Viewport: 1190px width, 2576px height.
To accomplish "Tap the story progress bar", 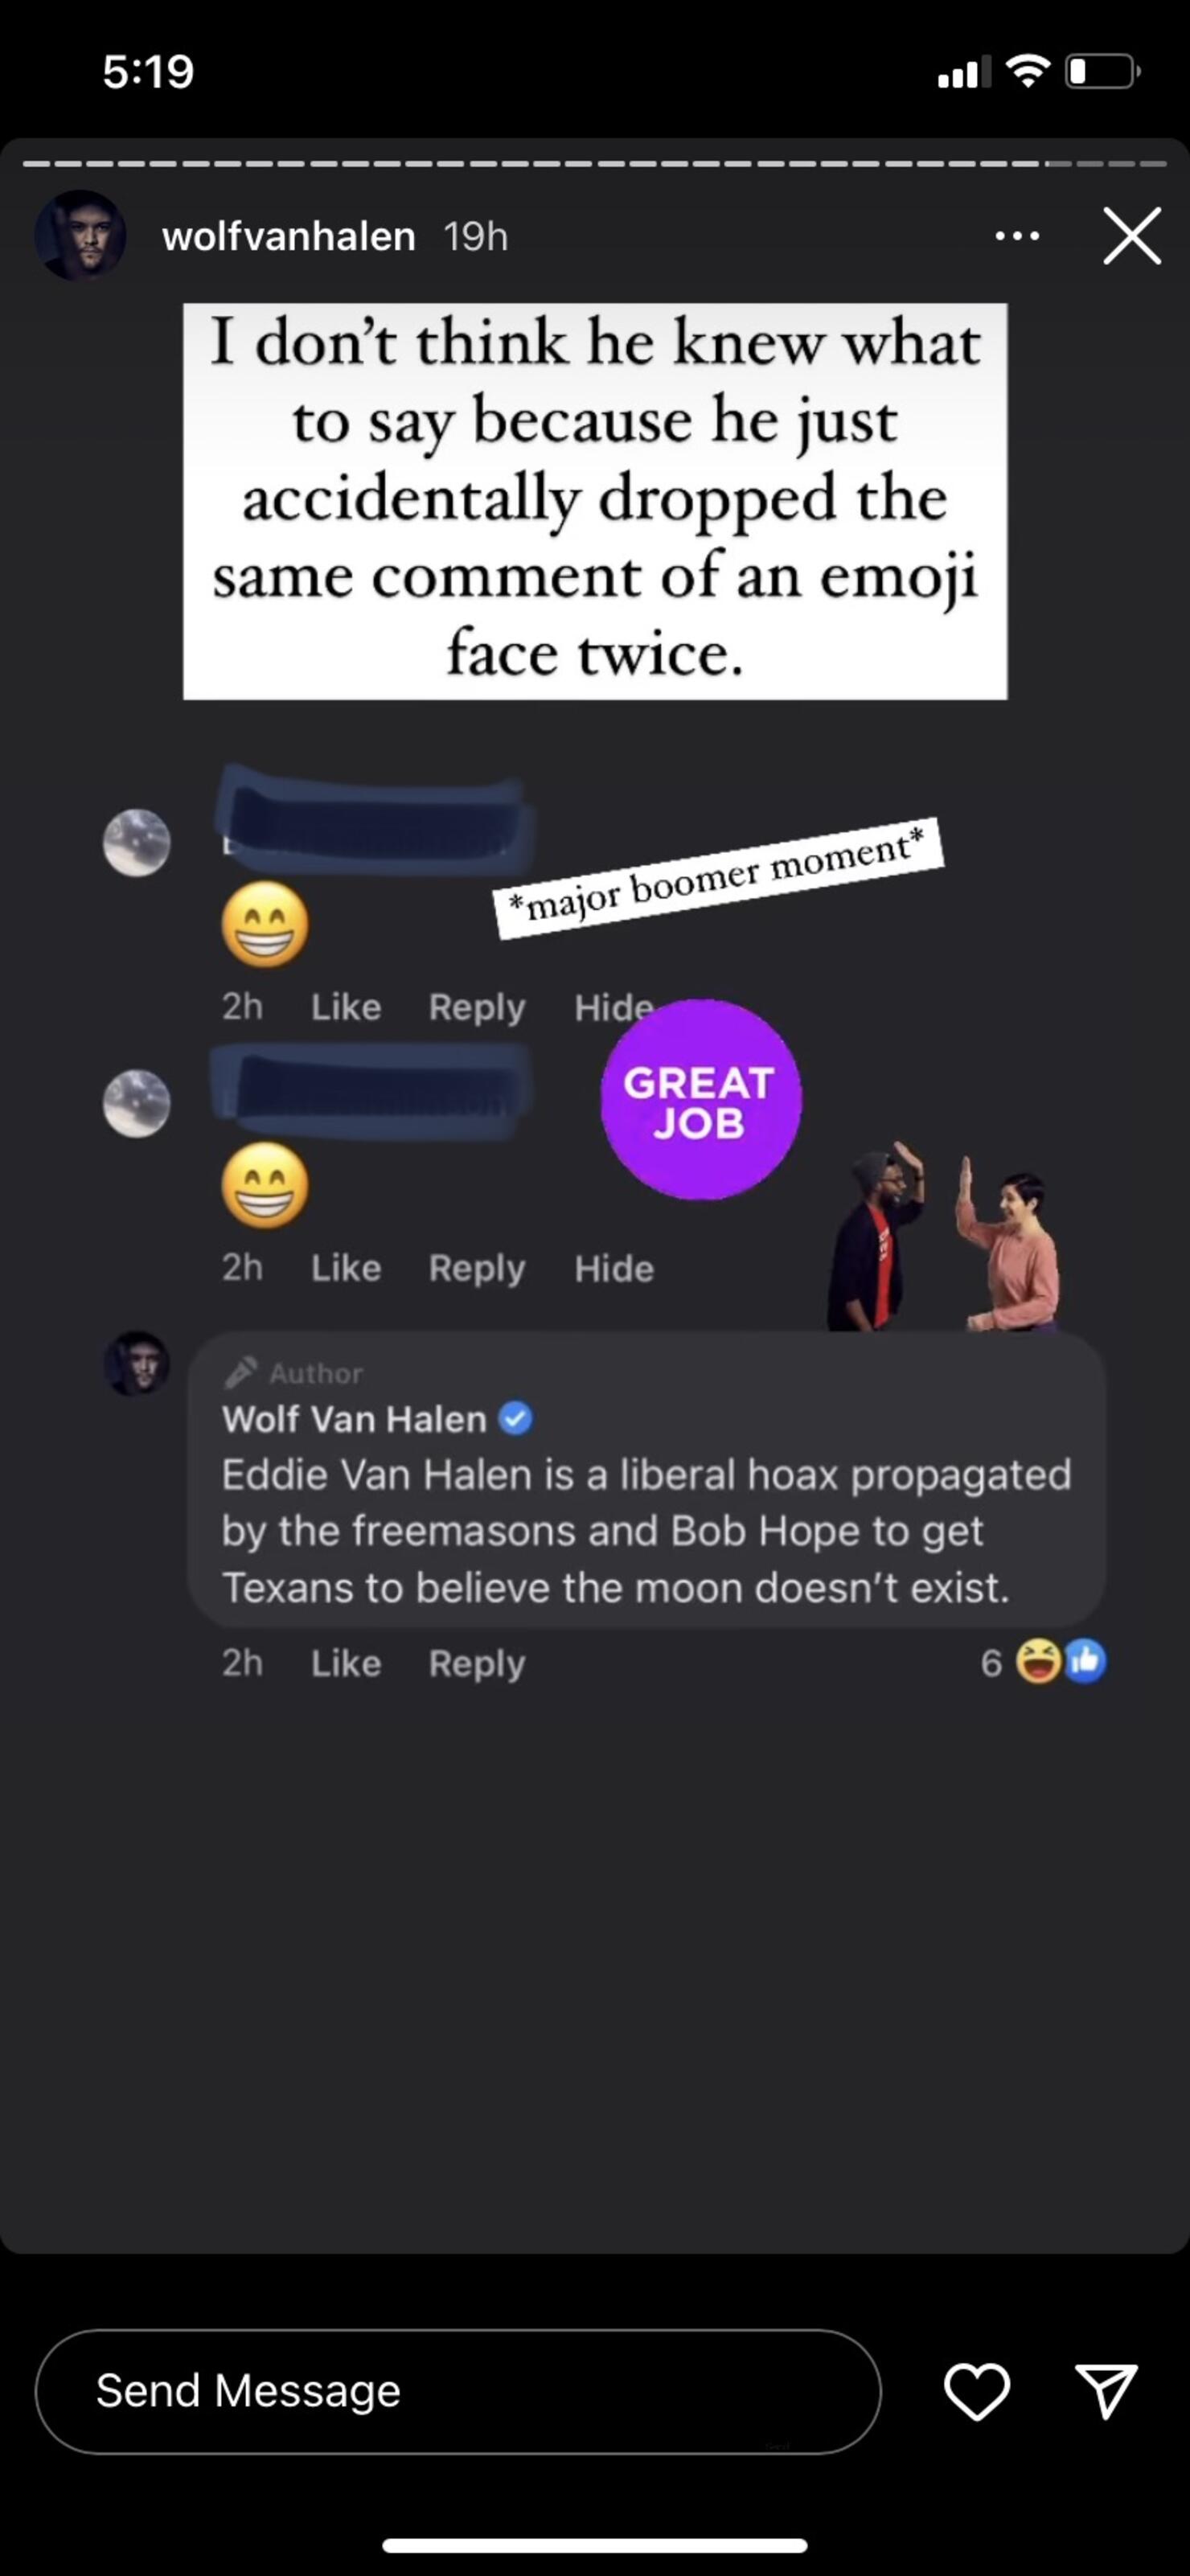I will (x=595, y=163).
